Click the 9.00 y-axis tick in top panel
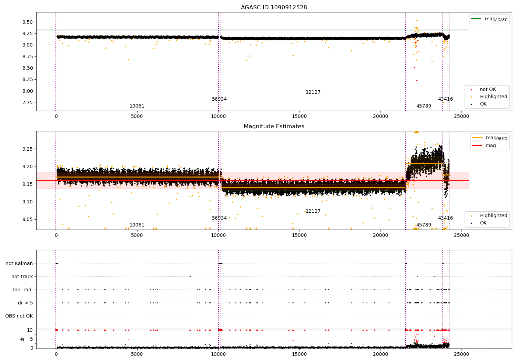 [27, 45]
